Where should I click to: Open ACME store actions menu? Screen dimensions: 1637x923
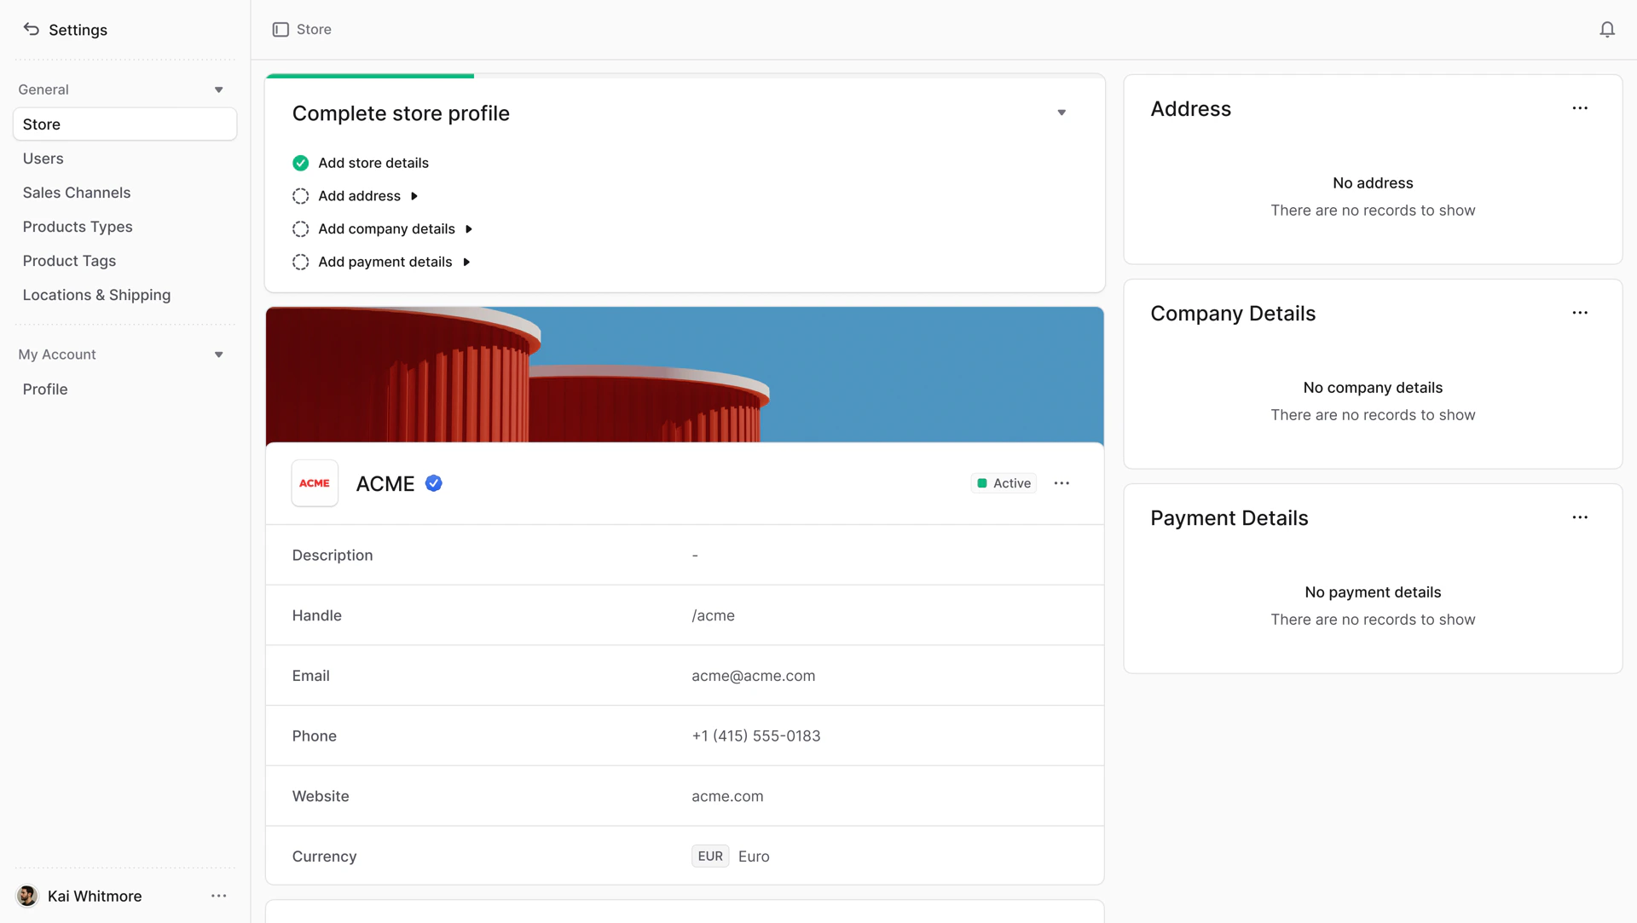[1061, 483]
